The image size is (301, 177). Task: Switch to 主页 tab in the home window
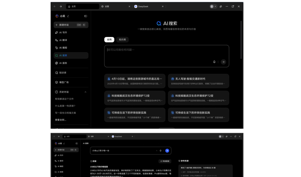point(82,6)
